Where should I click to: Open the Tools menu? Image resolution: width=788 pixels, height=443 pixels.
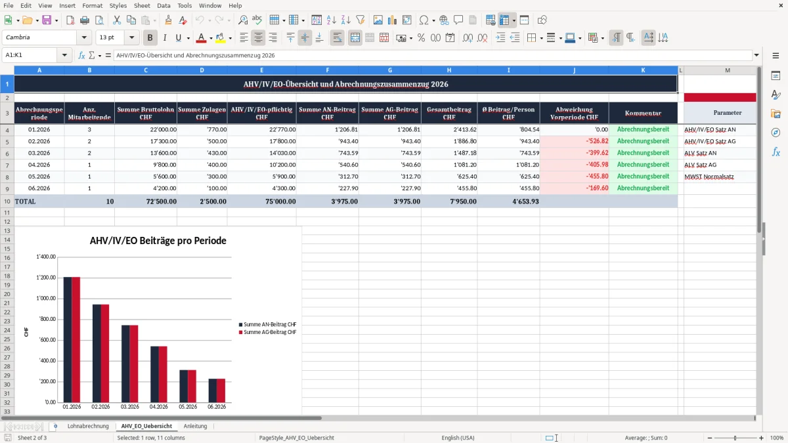tap(185, 5)
